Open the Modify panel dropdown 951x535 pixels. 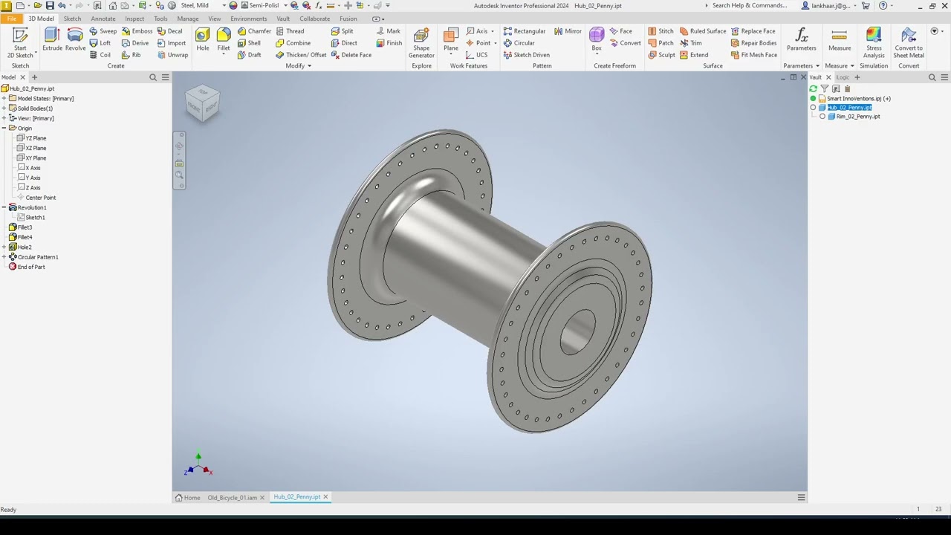pos(299,66)
